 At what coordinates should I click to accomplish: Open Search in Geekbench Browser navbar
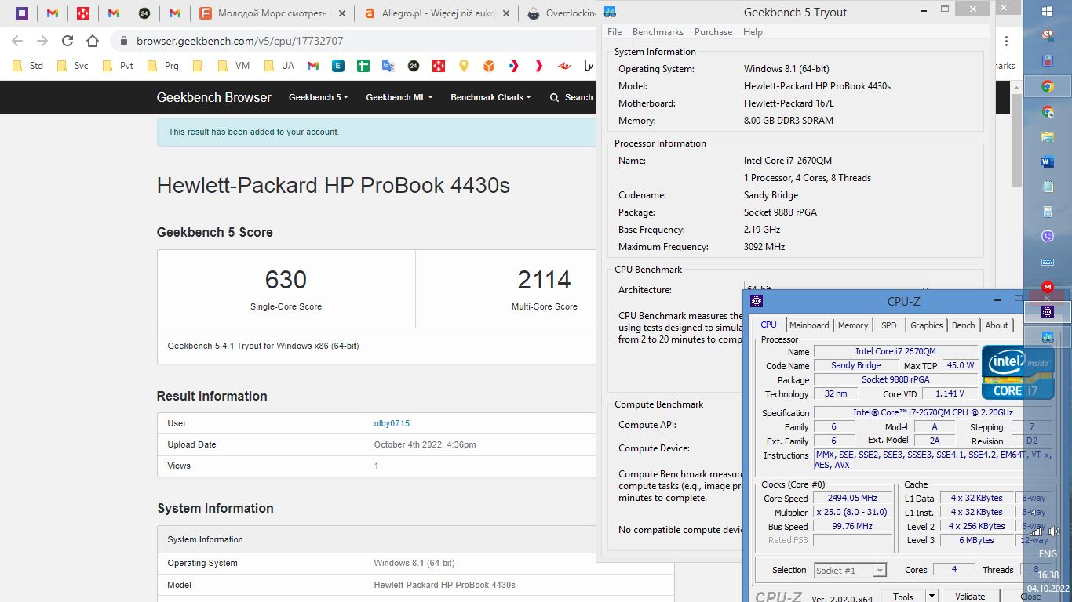pos(571,97)
